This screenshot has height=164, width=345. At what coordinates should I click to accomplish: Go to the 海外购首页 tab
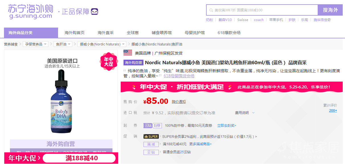tap(75, 33)
